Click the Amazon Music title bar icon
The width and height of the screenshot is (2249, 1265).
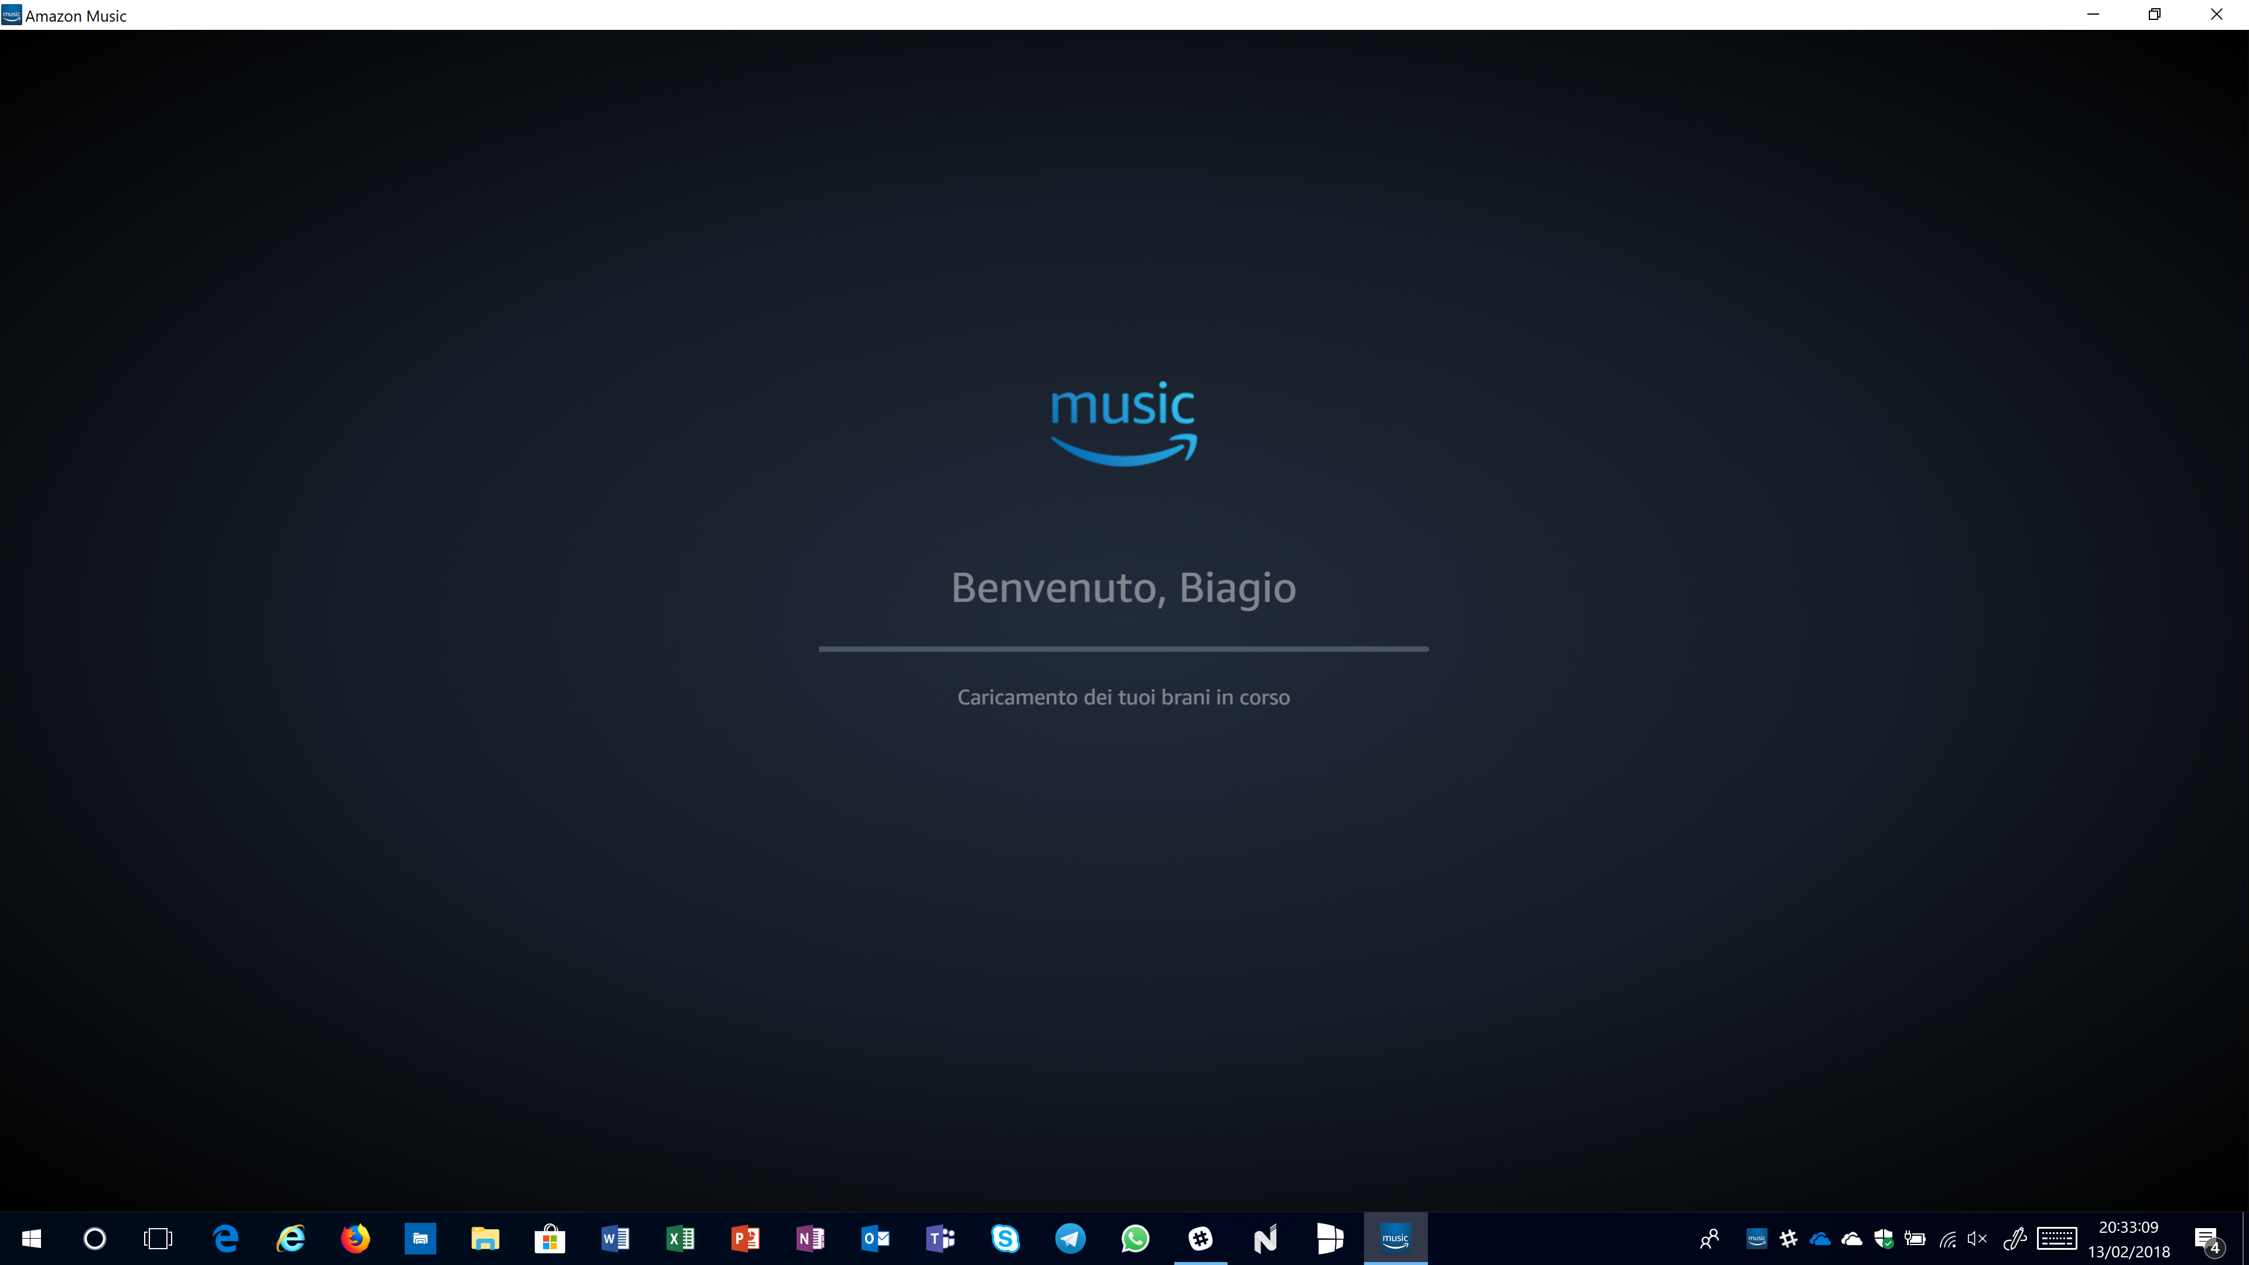click(x=11, y=15)
